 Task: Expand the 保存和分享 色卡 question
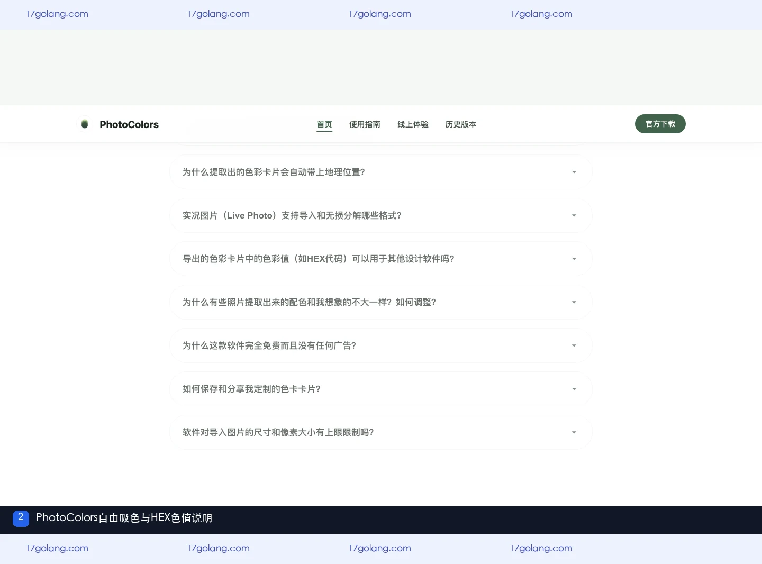coord(380,389)
